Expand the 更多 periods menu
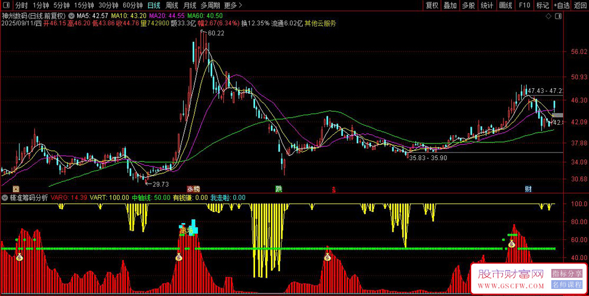This screenshot has width=589, height=296. click(x=233, y=5)
